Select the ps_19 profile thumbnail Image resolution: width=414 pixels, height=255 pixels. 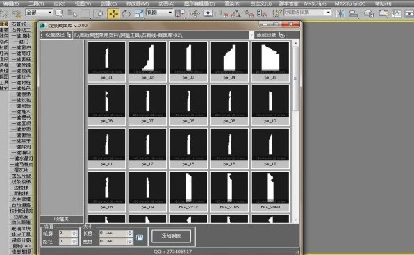click(147, 191)
